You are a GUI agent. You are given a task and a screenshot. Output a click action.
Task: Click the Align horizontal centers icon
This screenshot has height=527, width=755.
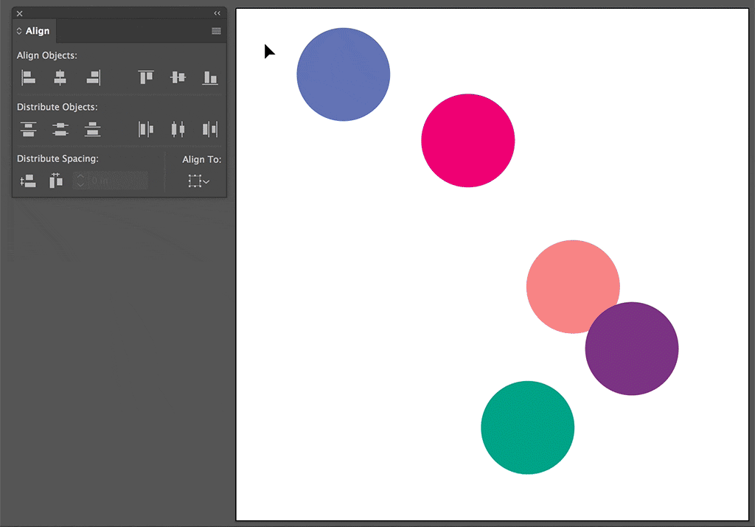tap(60, 77)
